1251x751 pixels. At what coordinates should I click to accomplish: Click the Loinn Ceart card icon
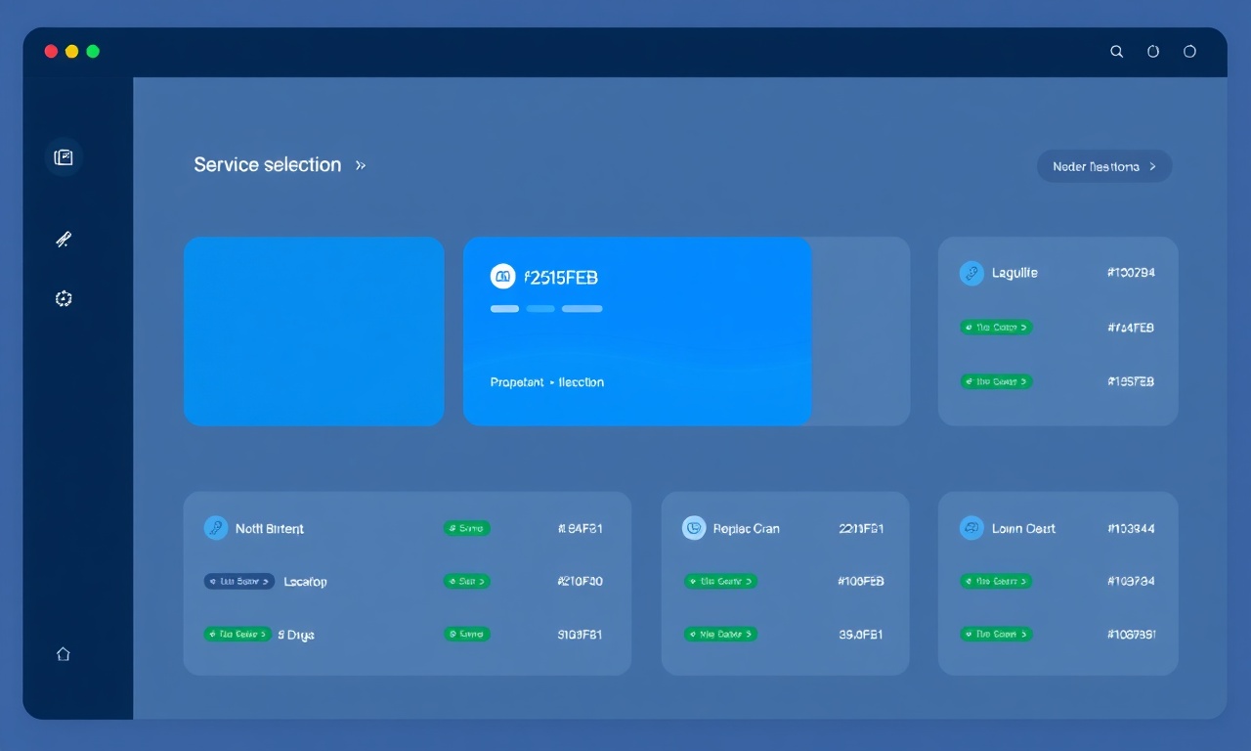[x=971, y=528]
